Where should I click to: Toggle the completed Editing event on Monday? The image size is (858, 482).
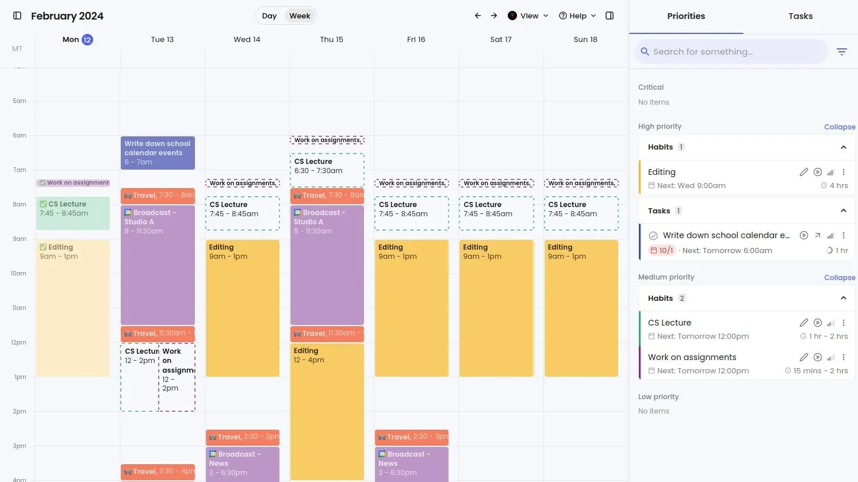[43, 247]
